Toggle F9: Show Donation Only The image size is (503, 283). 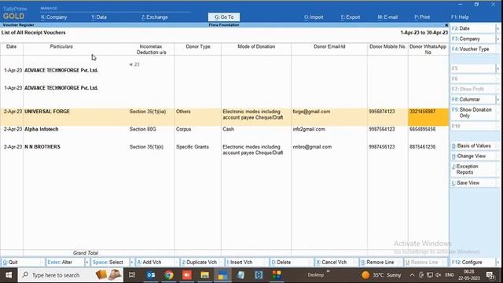point(473,112)
